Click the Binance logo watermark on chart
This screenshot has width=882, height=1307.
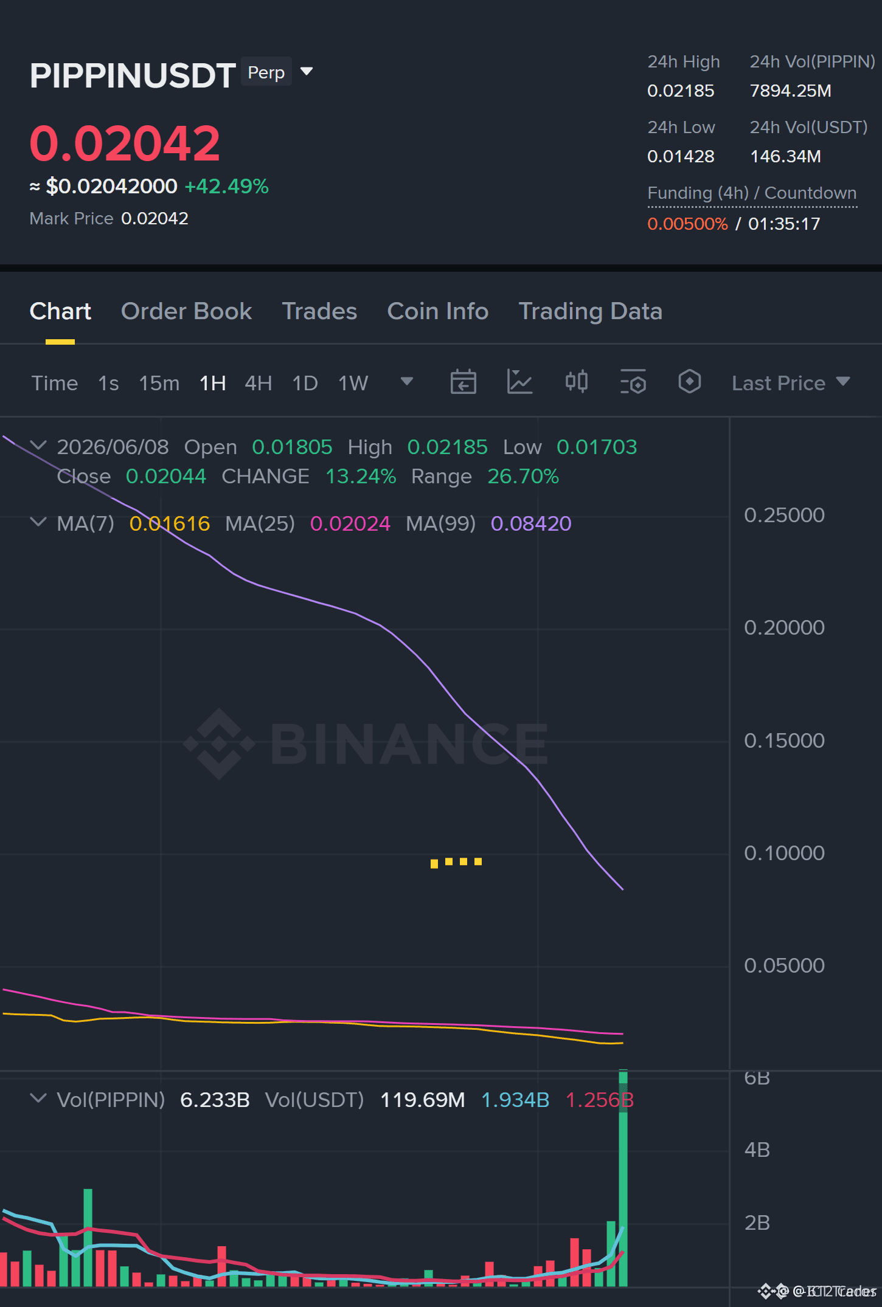[x=366, y=743]
